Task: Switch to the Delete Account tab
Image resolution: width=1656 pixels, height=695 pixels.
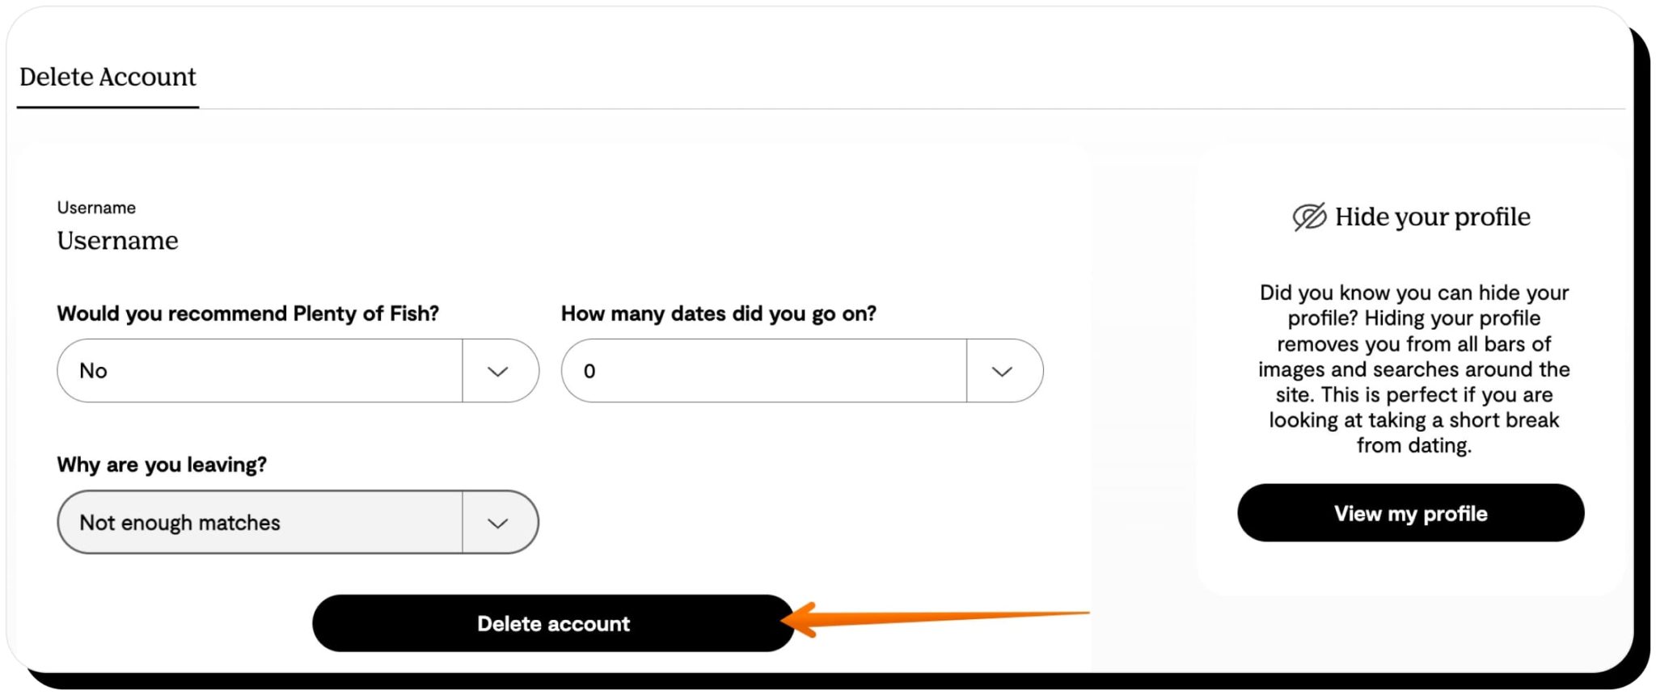Action: [x=107, y=77]
